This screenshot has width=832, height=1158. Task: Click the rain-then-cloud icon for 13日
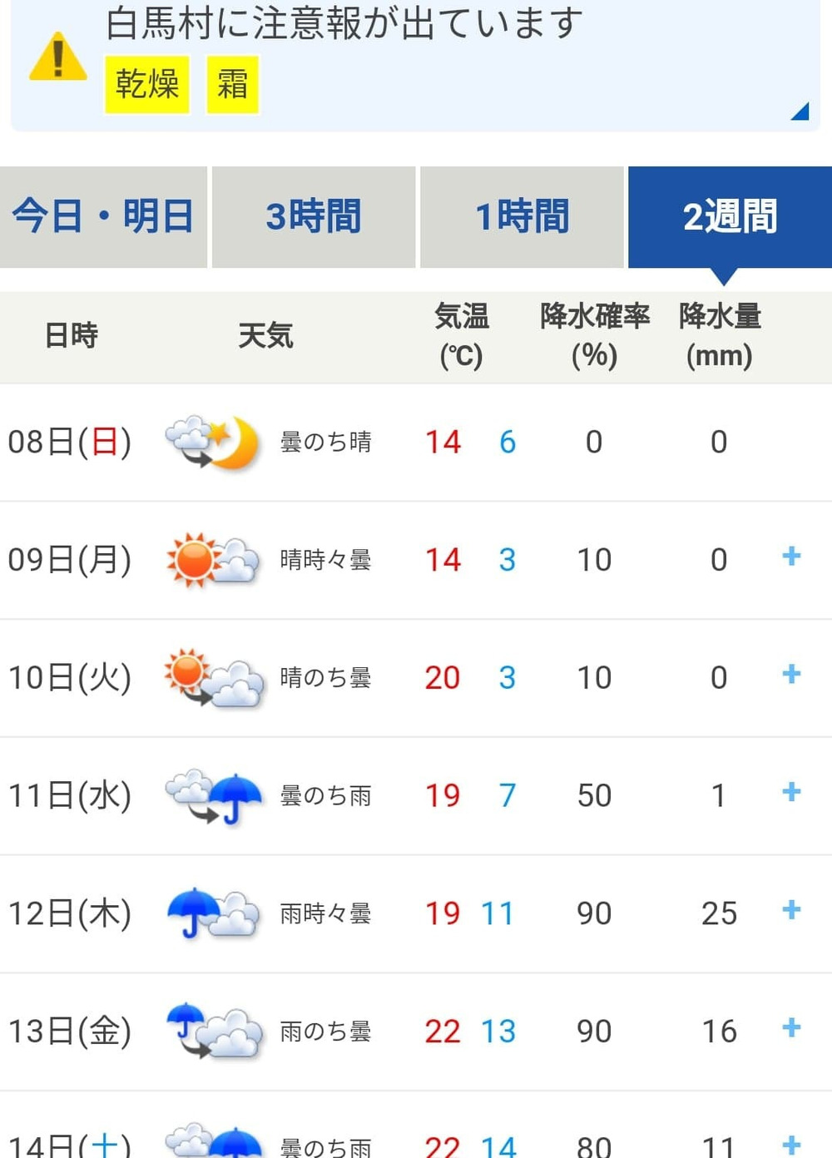coord(214,1032)
